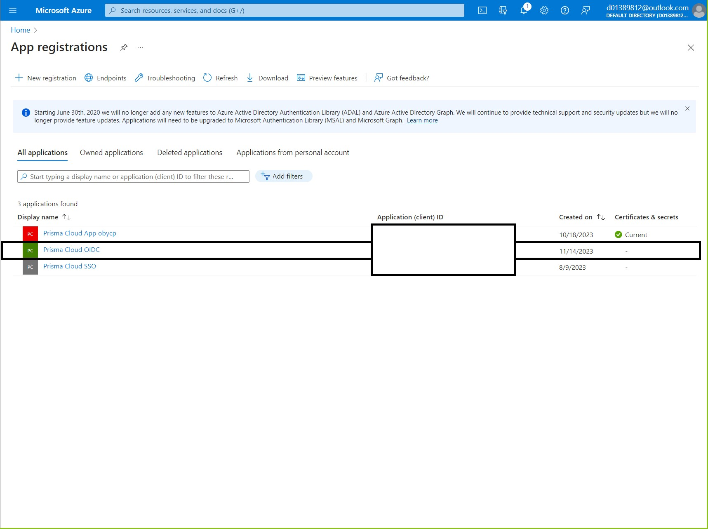Switch to Deleted applications tab
The width and height of the screenshot is (708, 529).
point(190,153)
